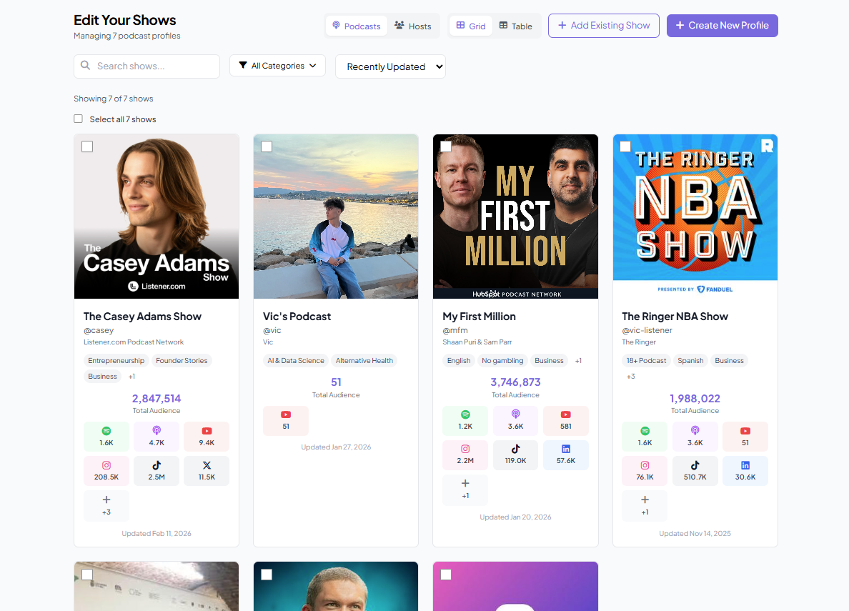Select My First Million card checkbox
Image resolution: width=849 pixels, height=611 pixels.
point(446,146)
